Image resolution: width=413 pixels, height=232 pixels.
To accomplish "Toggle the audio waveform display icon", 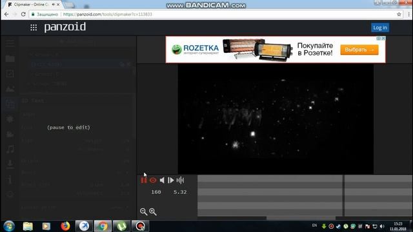I will [x=180, y=180].
